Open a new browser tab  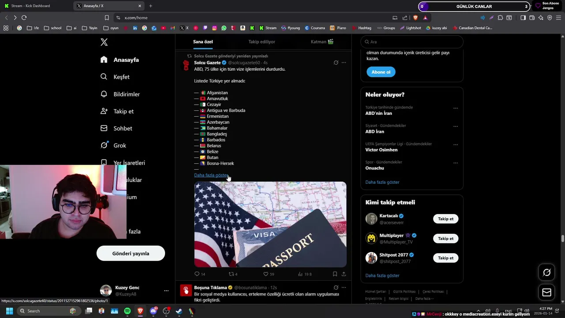coord(151,6)
